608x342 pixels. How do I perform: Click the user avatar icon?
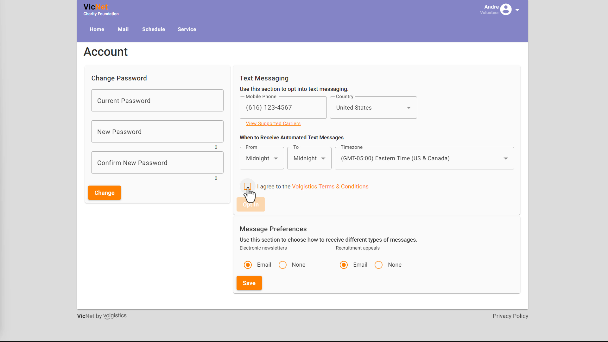[x=506, y=9]
